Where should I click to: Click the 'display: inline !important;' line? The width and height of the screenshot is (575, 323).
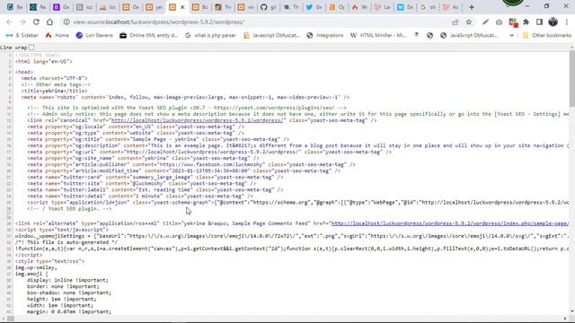pos(67,280)
